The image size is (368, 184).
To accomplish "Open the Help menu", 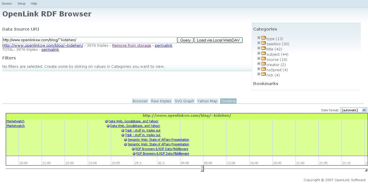I will 34,3.
